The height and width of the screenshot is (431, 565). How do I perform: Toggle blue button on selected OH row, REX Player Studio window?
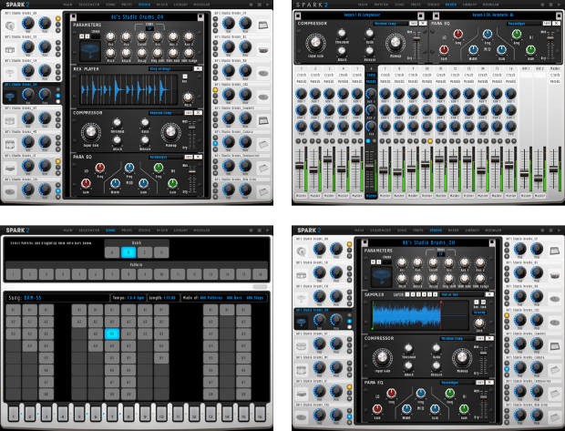click(x=58, y=96)
